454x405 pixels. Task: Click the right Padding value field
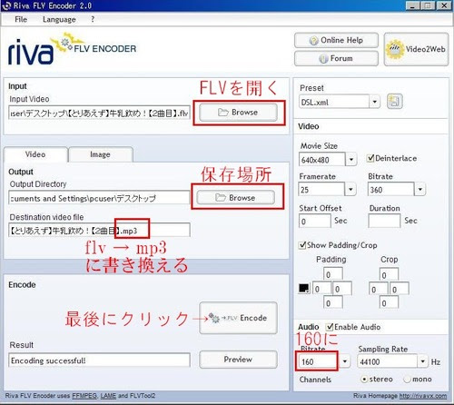tap(342, 289)
